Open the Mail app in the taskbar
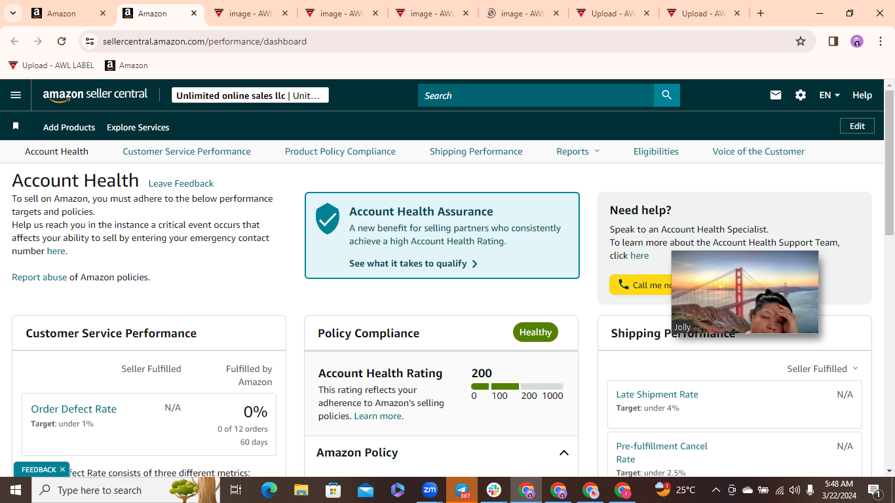The image size is (895, 503). [x=366, y=490]
